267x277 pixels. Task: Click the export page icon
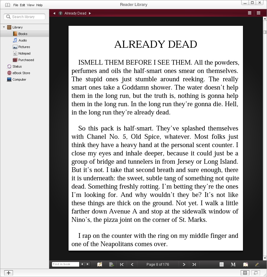tap(112, 264)
